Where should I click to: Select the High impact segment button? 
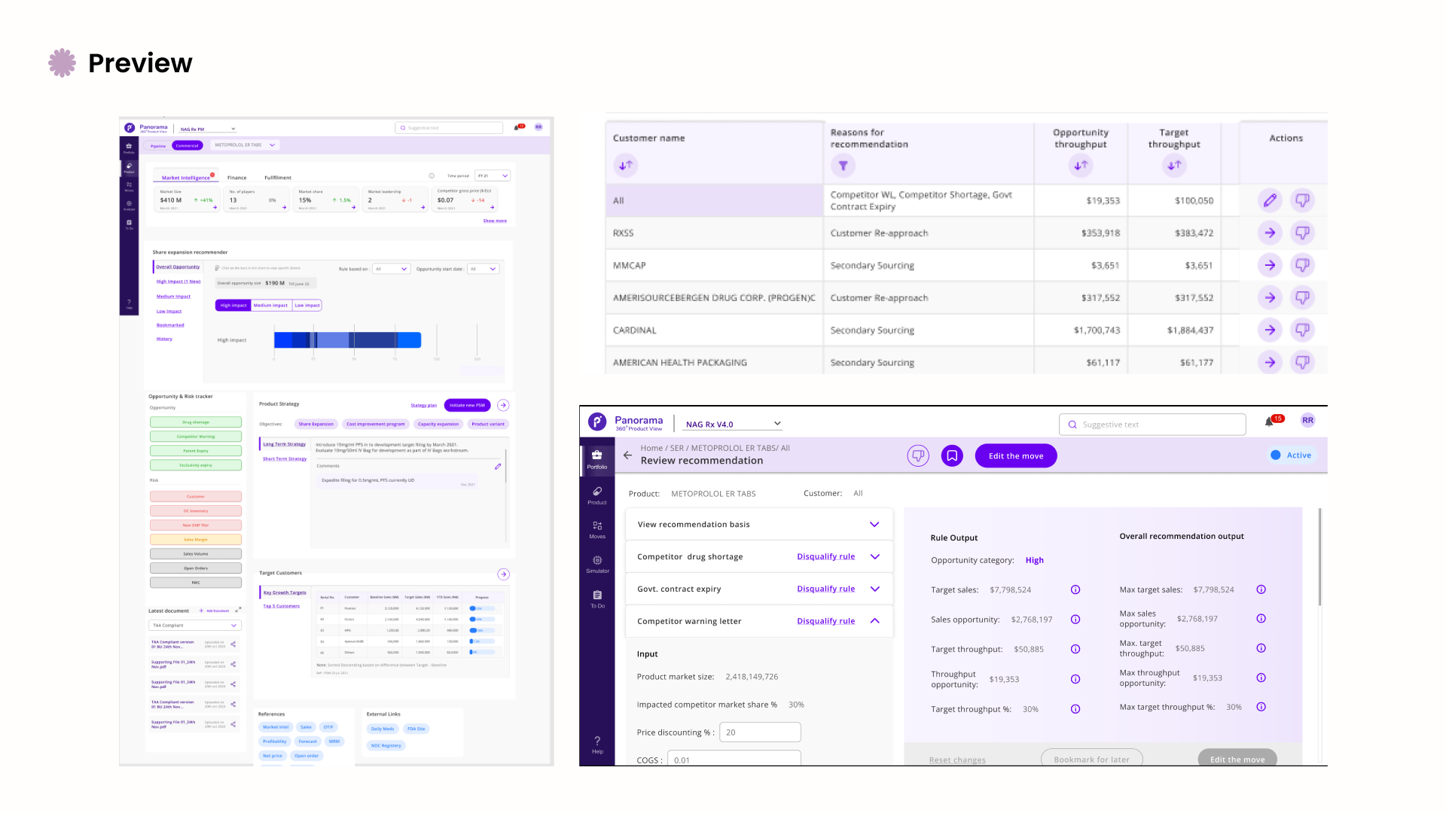(x=233, y=305)
